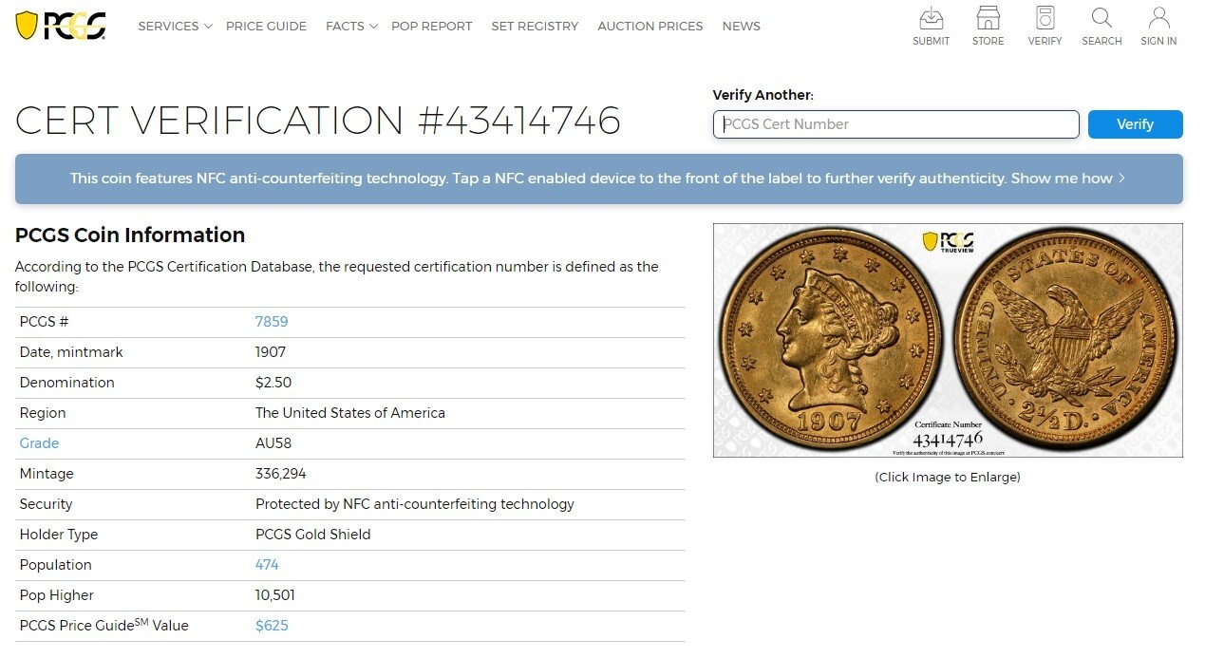Open PCGS number 7859 link
1205x658 pixels.
(272, 322)
